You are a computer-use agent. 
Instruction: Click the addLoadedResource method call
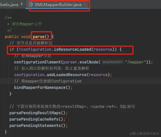pos(66,75)
